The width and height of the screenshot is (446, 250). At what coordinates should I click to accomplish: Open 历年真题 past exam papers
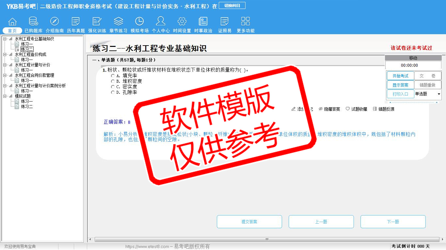point(76,22)
